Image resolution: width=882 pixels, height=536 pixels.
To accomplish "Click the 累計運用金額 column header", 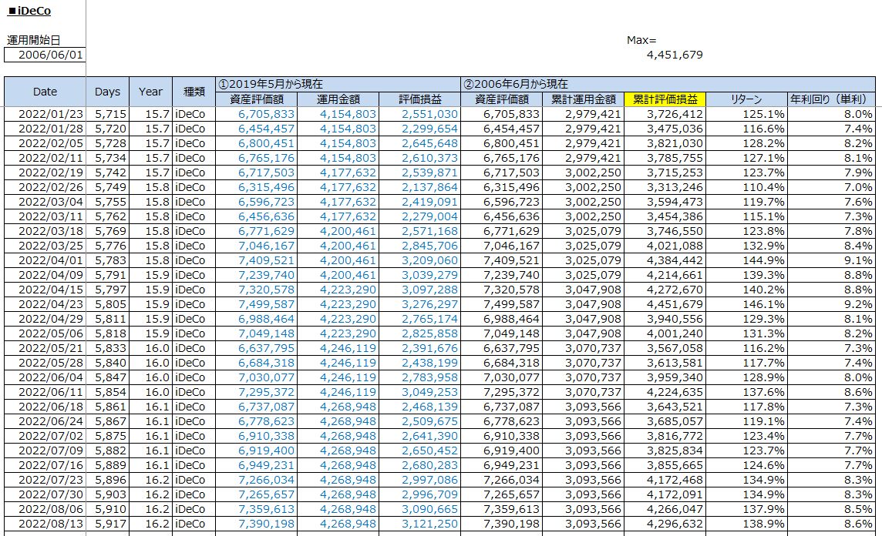I will tap(584, 99).
